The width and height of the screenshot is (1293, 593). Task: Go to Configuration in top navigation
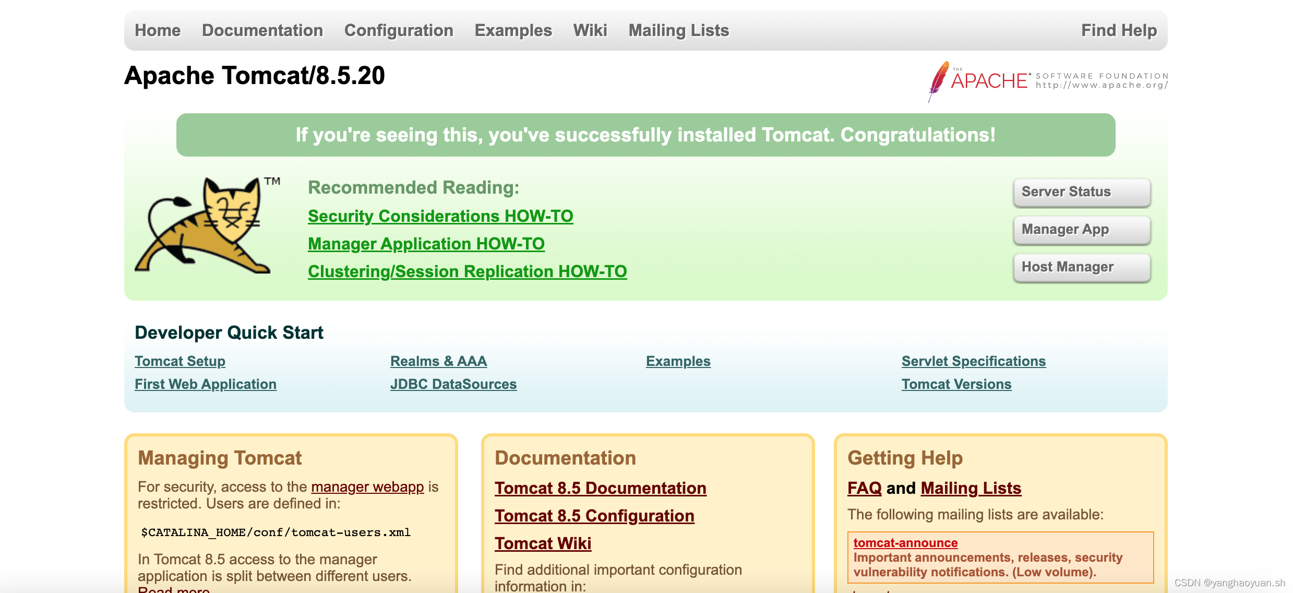(399, 30)
